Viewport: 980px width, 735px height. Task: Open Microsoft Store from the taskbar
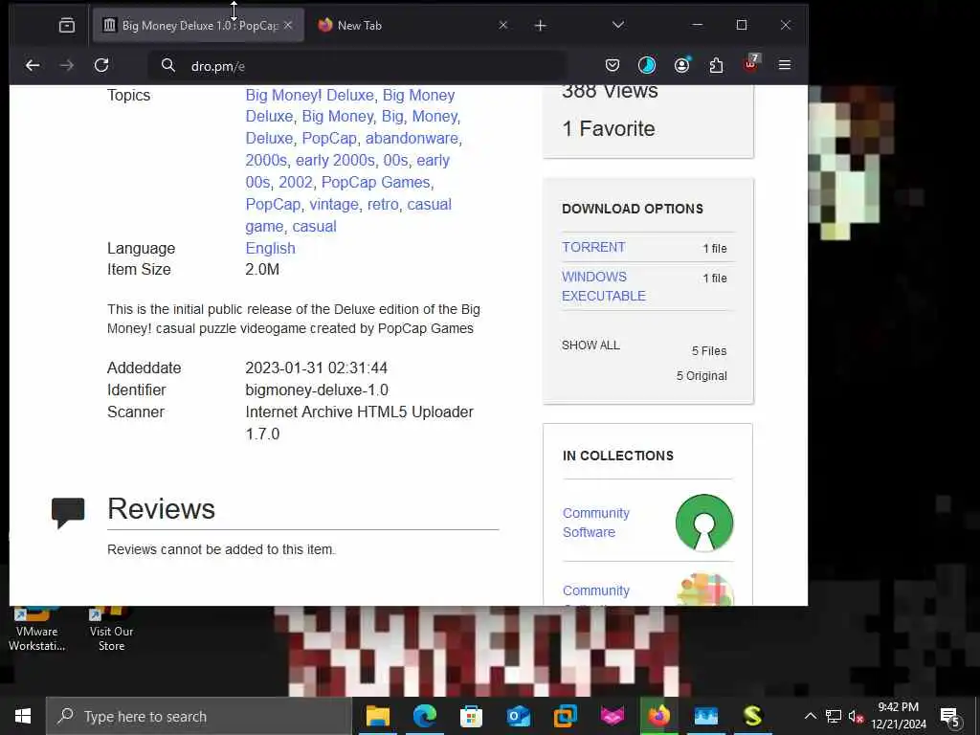471,716
